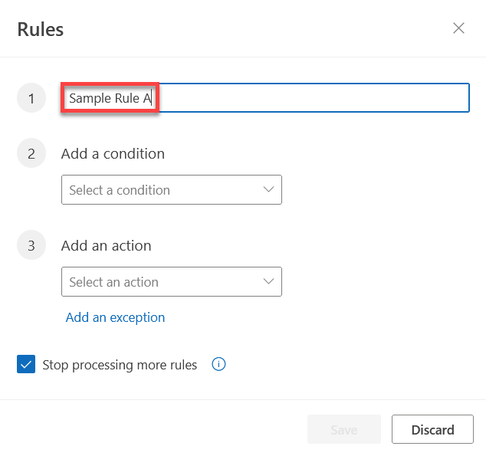The image size is (486, 456).
Task: Click the chevron arrow in the condition dropdown
Action: tap(268, 189)
